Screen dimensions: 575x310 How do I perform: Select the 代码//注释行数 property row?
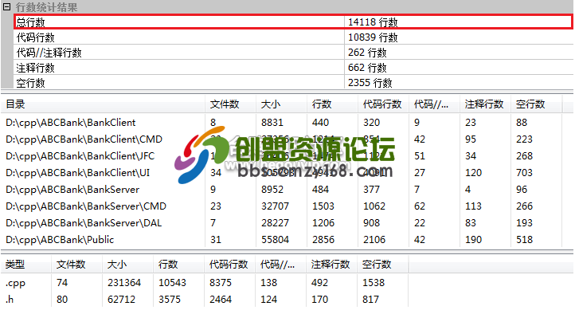pyautogui.click(x=293, y=53)
